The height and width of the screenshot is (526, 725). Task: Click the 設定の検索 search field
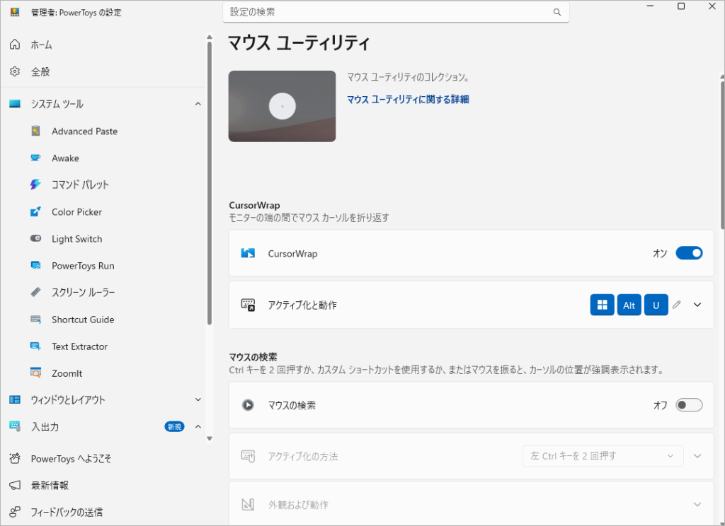point(389,12)
